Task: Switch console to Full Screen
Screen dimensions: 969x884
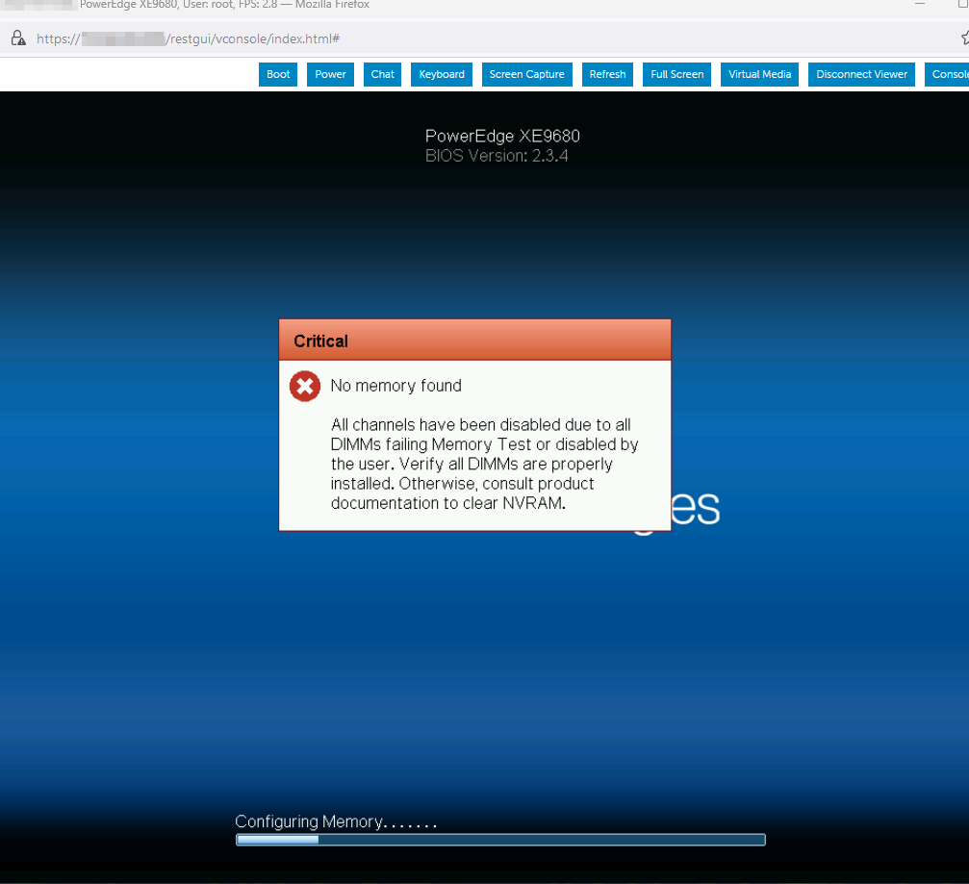Action: tap(676, 74)
